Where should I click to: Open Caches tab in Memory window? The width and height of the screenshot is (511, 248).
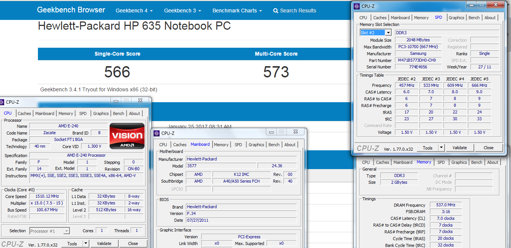383,162
